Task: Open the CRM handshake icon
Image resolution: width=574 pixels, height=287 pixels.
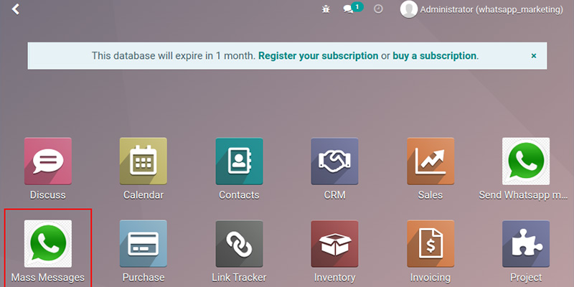Action: tap(334, 162)
